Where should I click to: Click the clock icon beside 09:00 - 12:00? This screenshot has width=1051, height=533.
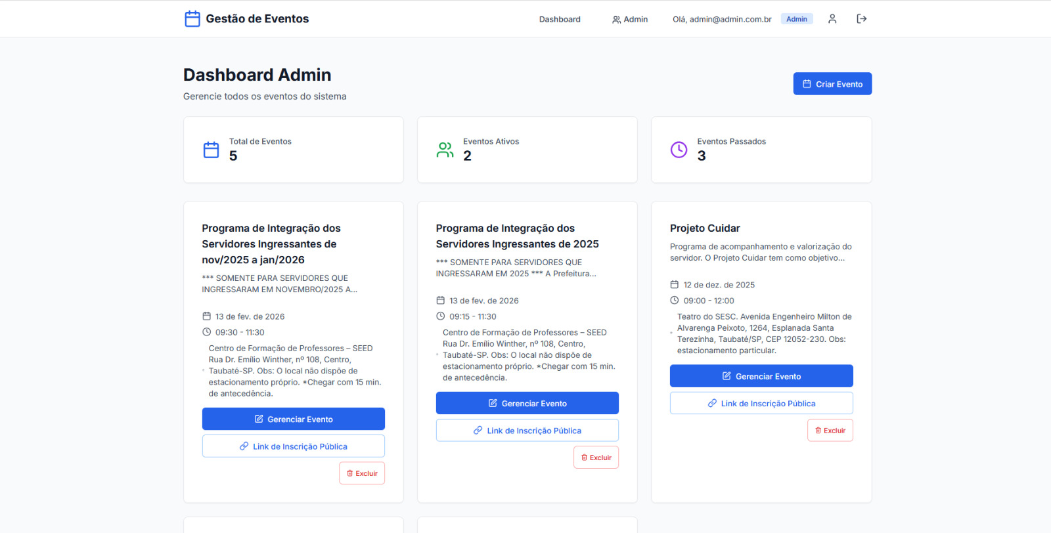(x=674, y=301)
